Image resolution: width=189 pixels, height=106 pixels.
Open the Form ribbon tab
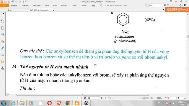pos(55,6)
